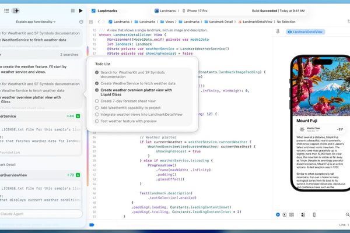Select the Landmarks scheme in toolbar

165,10
